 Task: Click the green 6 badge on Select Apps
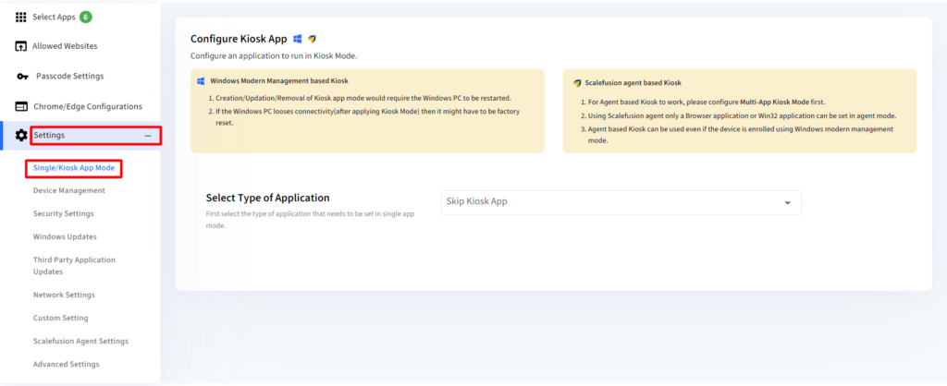86,17
